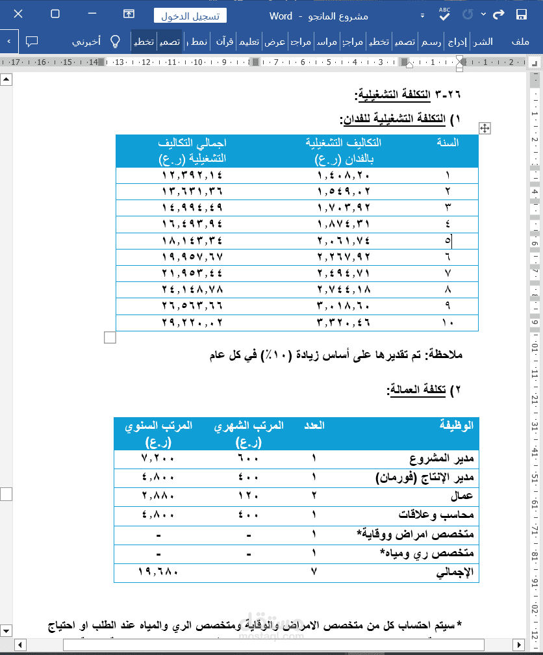Expand the Customize Quick Access Toolbar arrow
The image size is (543, 655).
(422, 16)
